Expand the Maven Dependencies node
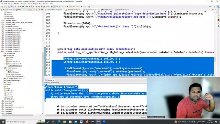 [x=3, y=80]
